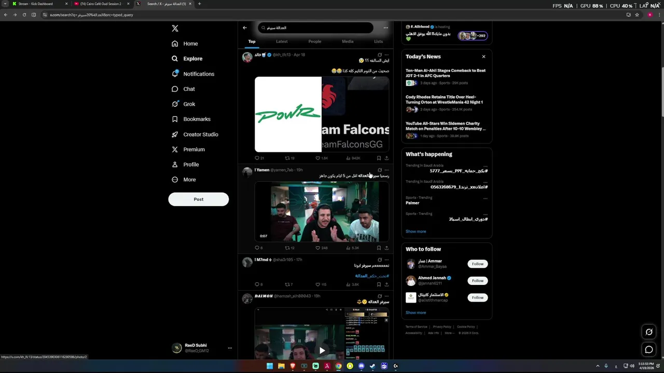Open Bookmarks in the sidebar
The height and width of the screenshot is (373, 664).
190,119
